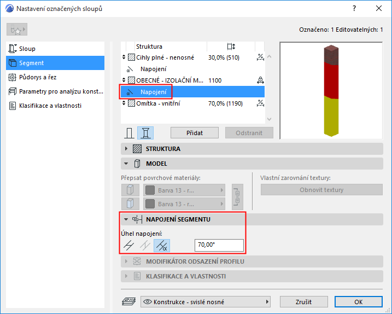Select the highlighted Napojení joint row
Viewport: 392px width, 314px height.
pyautogui.click(x=192, y=92)
